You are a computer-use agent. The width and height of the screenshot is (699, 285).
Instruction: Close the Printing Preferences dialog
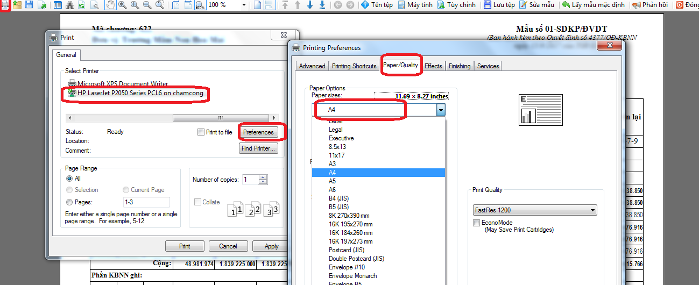pos(610,46)
